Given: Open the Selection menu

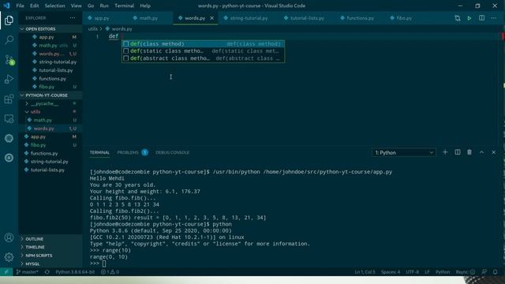Looking at the screenshot, I should 54,6.
